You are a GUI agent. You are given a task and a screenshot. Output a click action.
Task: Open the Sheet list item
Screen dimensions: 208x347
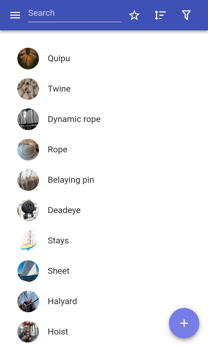[104, 271]
